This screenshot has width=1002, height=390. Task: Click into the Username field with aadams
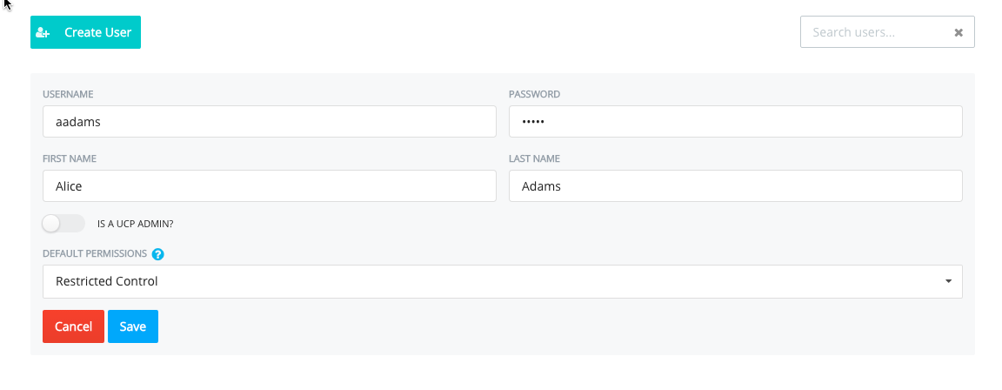[270, 122]
